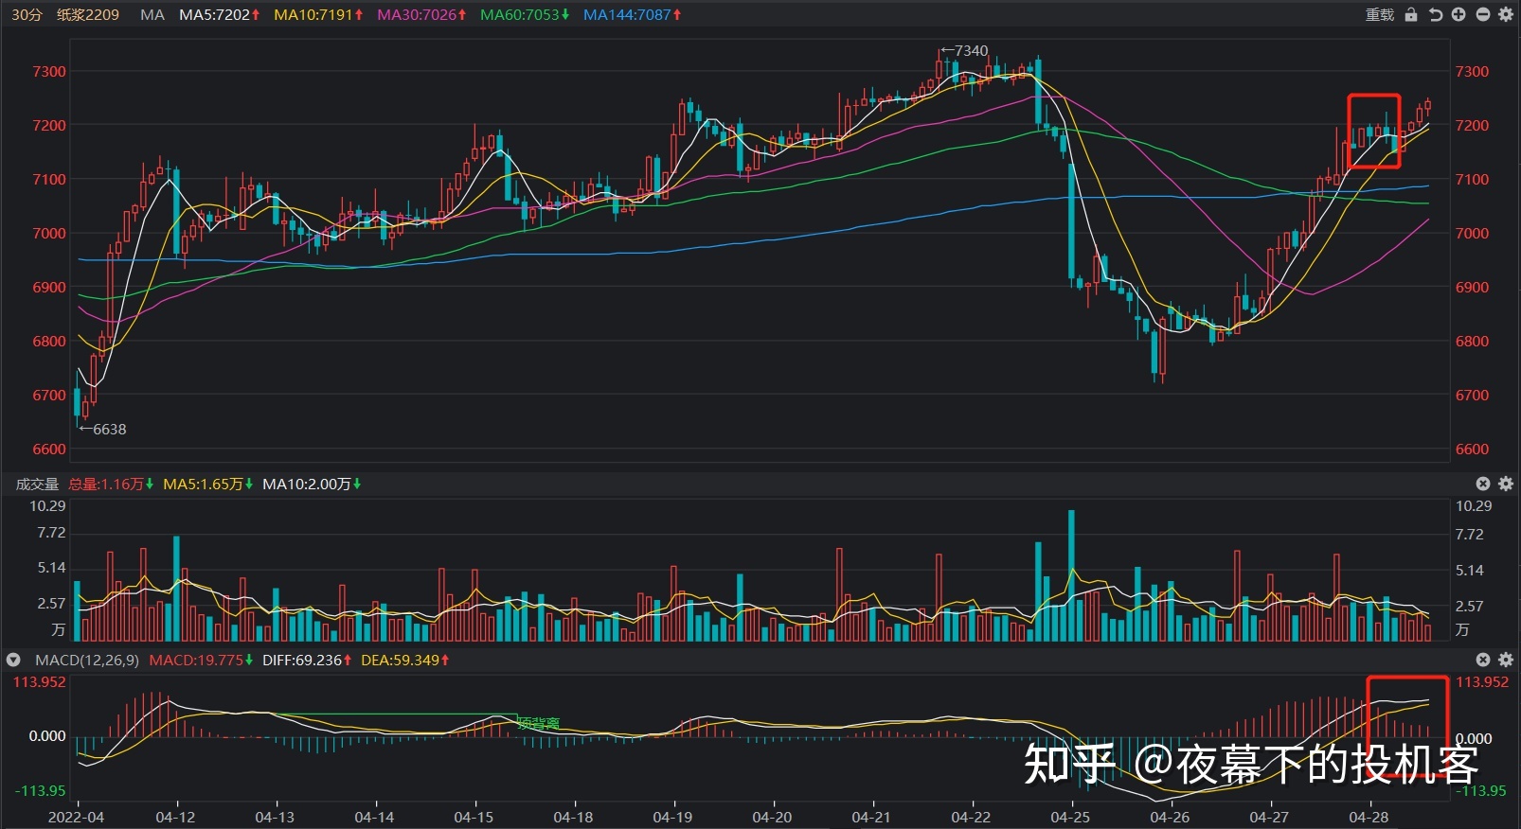
Task: Click the MA144:7087 legend value
Action: [632, 14]
